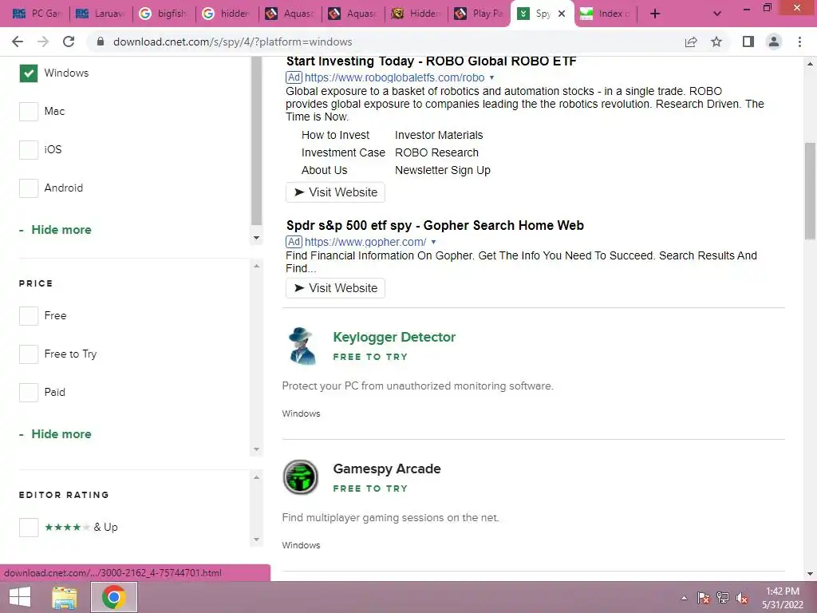This screenshot has height=613, width=817.
Task: Share this page via share icon
Action: (691, 42)
